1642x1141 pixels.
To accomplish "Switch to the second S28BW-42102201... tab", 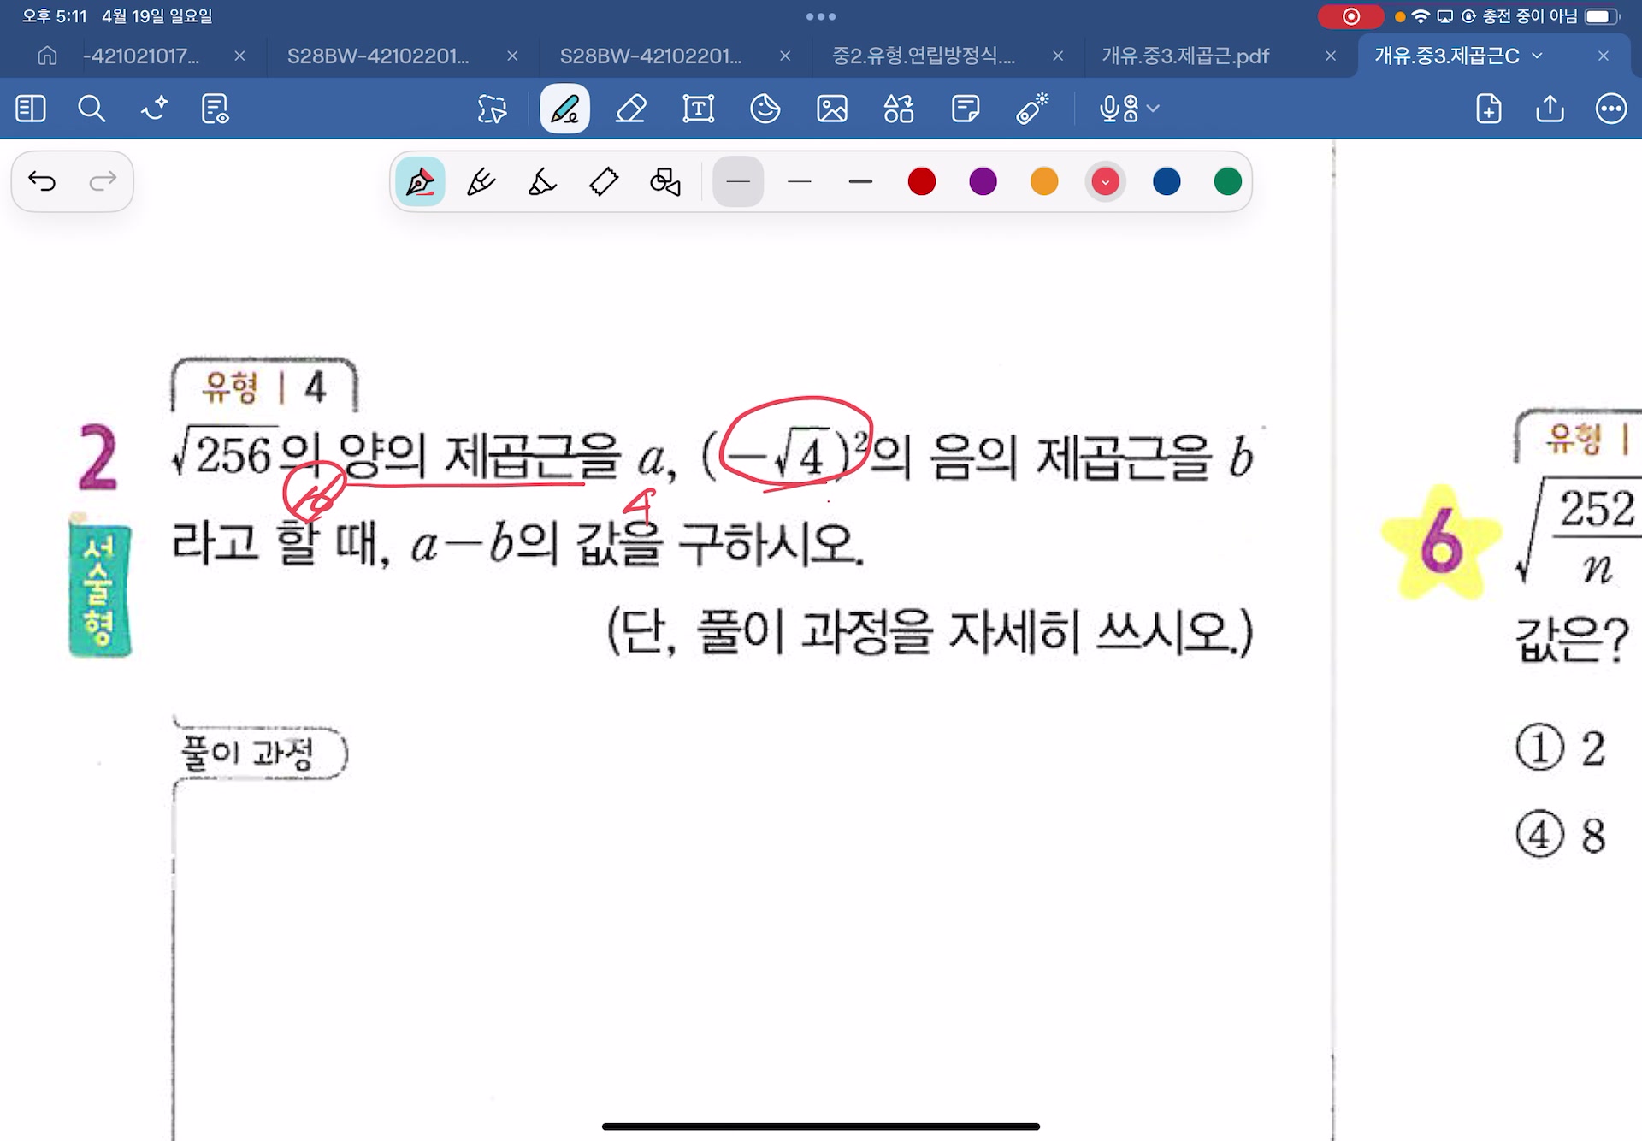I will [x=651, y=56].
